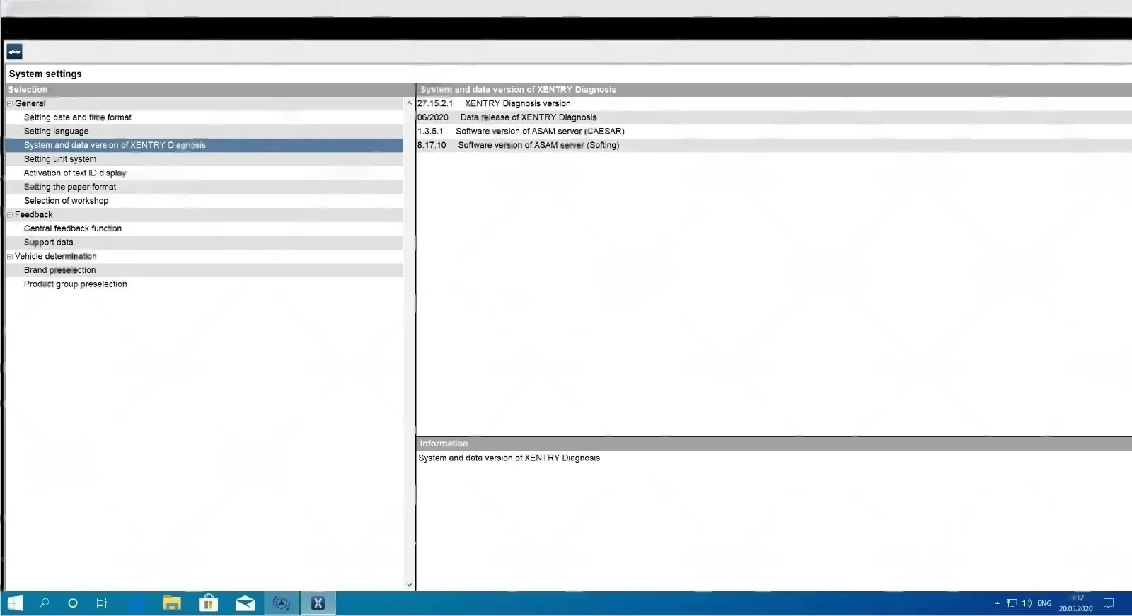The image size is (1132, 616).
Task: Select System and data version of XENTRY Diagnosis
Action: [204, 145]
